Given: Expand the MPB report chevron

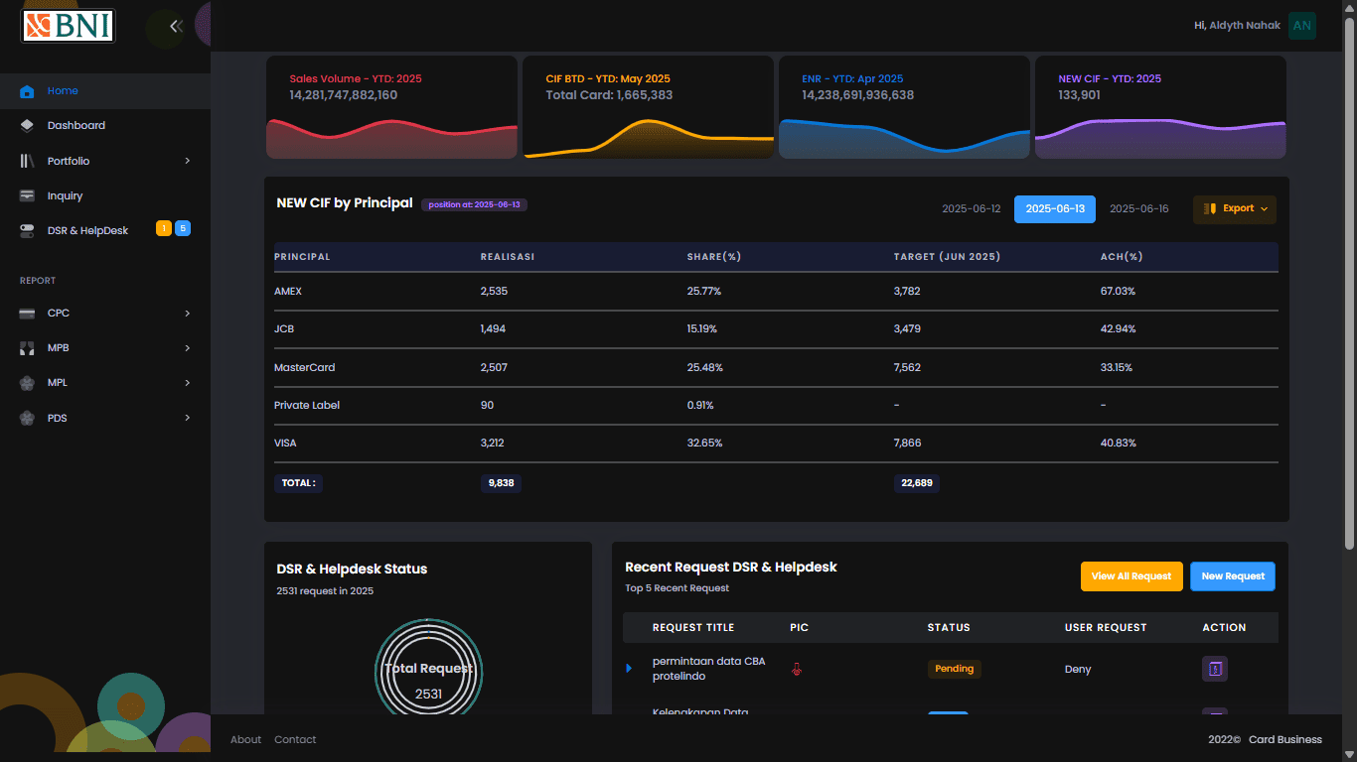Looking at the screenshot, I should [x=188, y=348].
